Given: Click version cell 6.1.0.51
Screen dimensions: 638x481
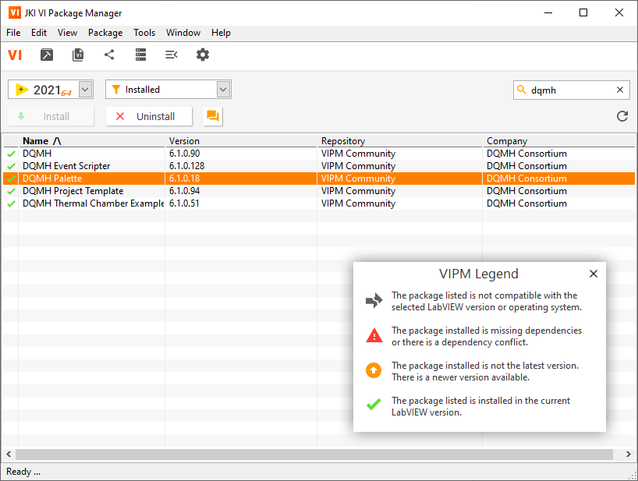Looking at the screenshot, I should pyautogui.click(x=184, y=203).
